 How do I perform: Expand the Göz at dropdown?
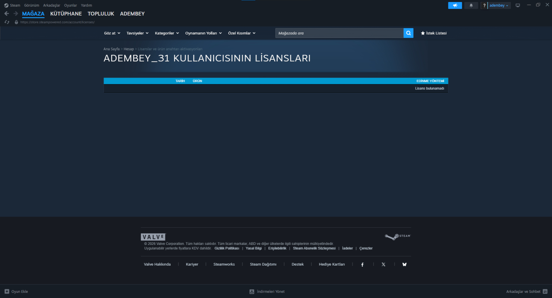click(112, 33)
